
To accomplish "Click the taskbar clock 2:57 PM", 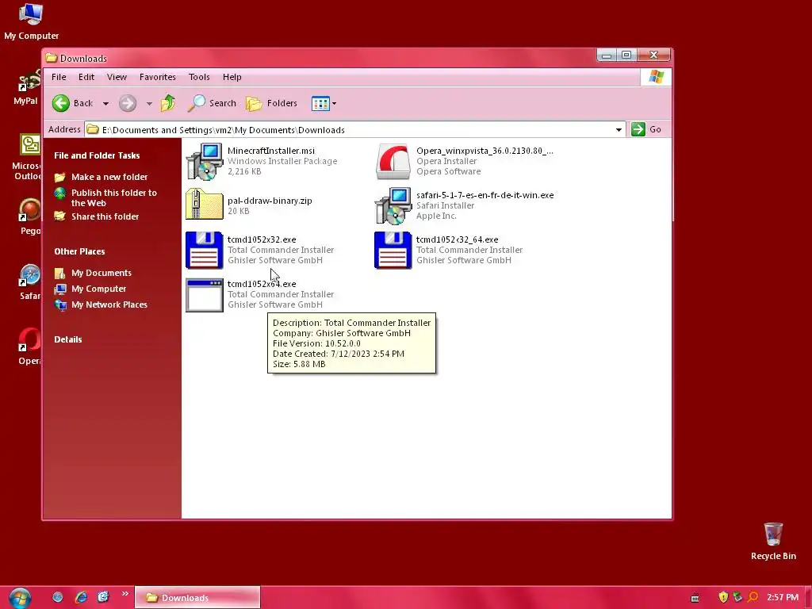I will [783, 597].
